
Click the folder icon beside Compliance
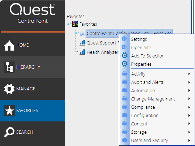[125, 107]
